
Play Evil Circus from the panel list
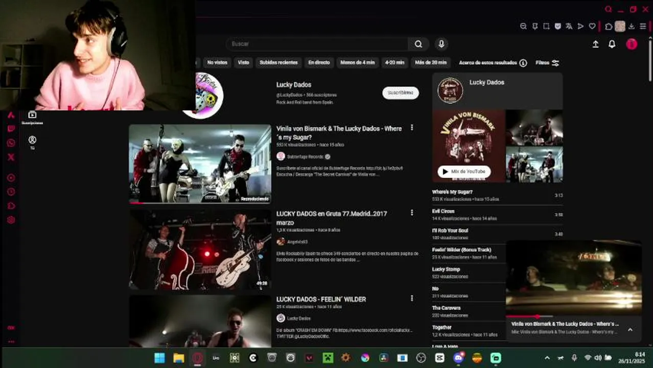pos(497,215)
